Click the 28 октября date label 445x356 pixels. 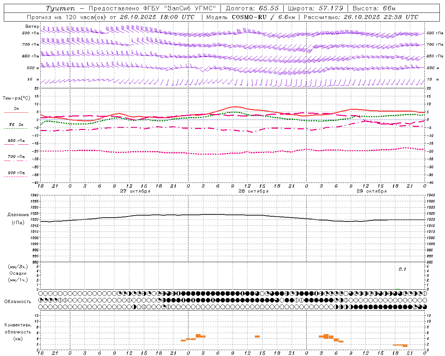pyautogui.click(x=253, y=191)
